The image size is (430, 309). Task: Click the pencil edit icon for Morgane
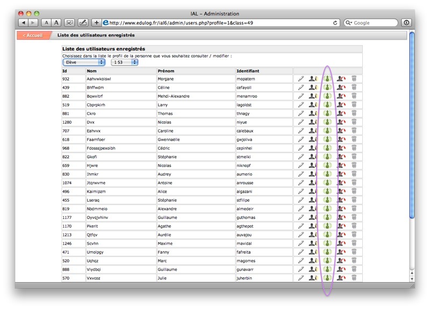301,79
